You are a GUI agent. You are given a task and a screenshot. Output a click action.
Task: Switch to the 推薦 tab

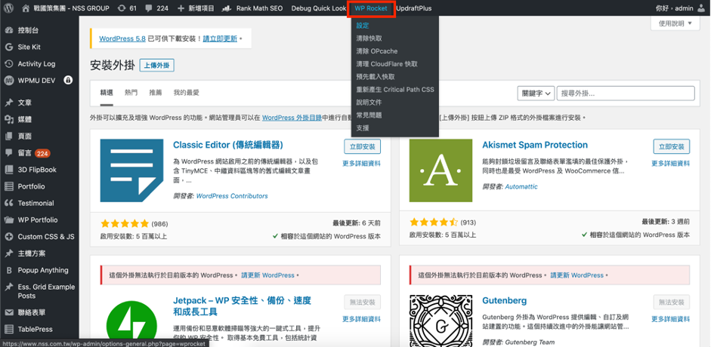point(156,92)
